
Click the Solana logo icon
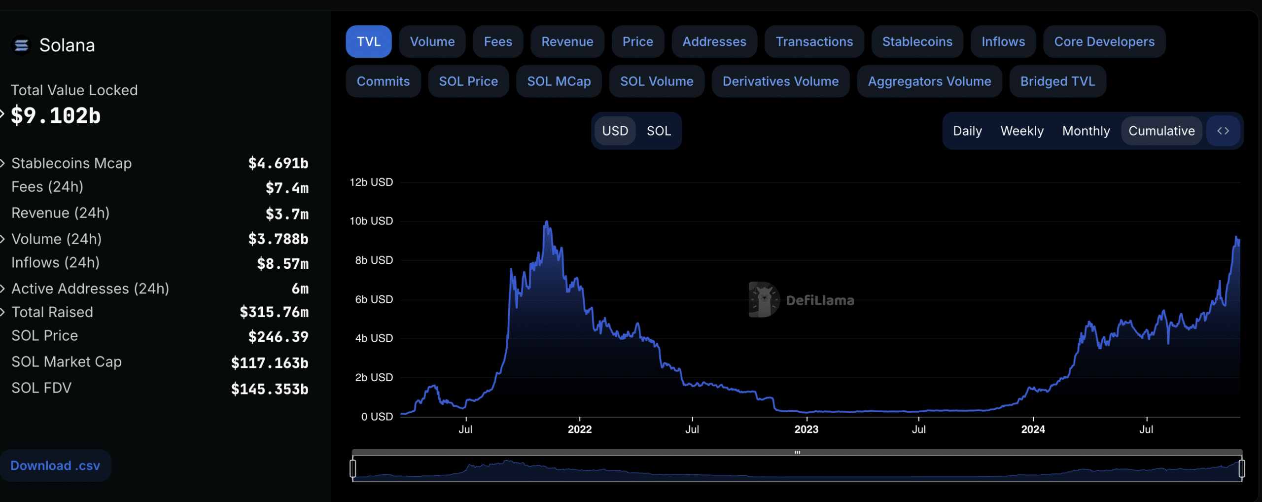click(x=21, y=45)
